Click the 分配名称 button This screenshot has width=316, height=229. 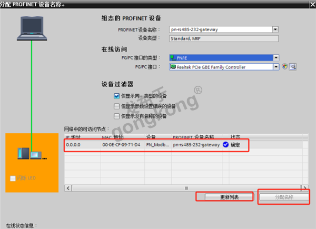pos(284,197)
